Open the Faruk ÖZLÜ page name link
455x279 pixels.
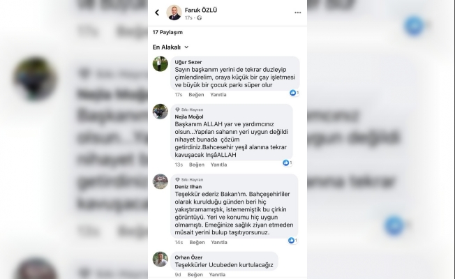point(201,10)
